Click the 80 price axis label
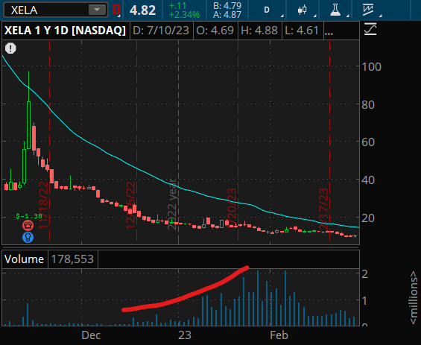Image resolution: width=421 pixels, height=345 pixels. point(368,105)
